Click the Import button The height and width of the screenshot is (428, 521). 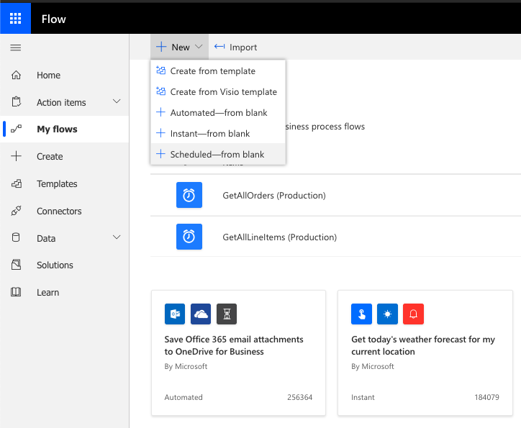click(236, 47)
